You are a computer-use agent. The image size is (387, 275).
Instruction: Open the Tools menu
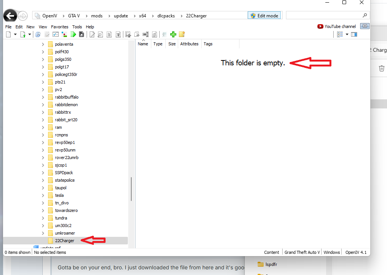(77, 27)
